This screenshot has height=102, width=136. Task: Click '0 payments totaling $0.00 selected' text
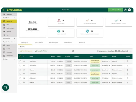click(113, 51)
